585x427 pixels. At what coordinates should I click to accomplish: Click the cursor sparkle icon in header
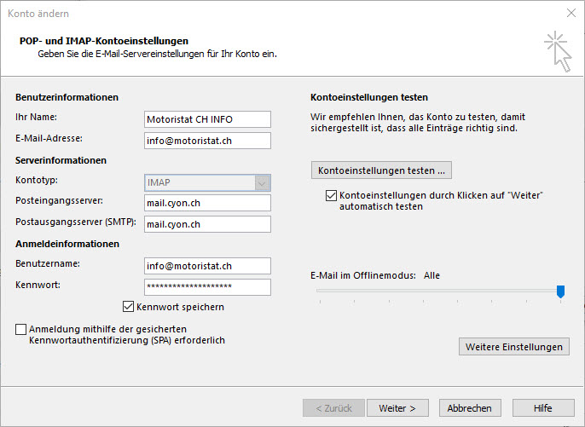(x=557, y=49)
